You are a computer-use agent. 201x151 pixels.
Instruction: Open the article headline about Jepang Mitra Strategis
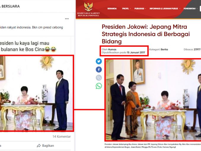coord(146,34)
